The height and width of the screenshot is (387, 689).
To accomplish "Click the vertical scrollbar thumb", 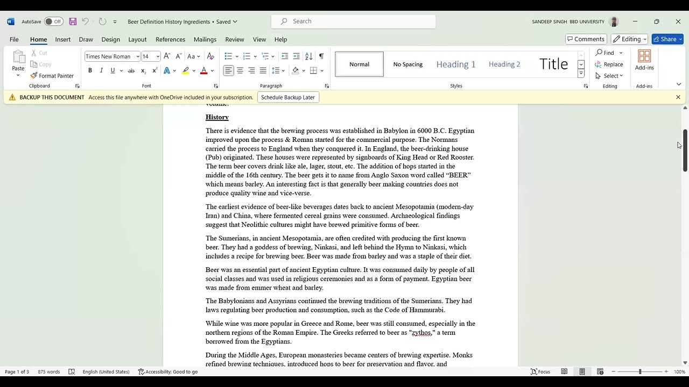I will point(685,150).
